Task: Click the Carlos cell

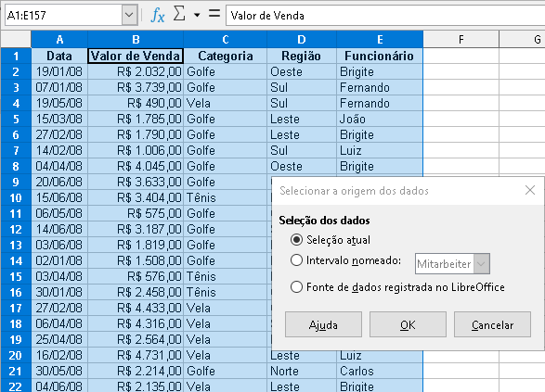Action: click(380, 372)
